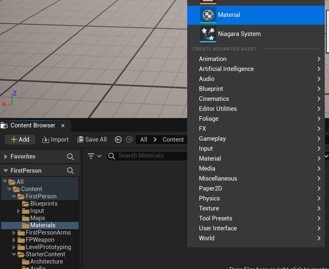This screenshot has width=329, height=269.
Task: Expand the Input folder node
Action: [x=18, y=211]
